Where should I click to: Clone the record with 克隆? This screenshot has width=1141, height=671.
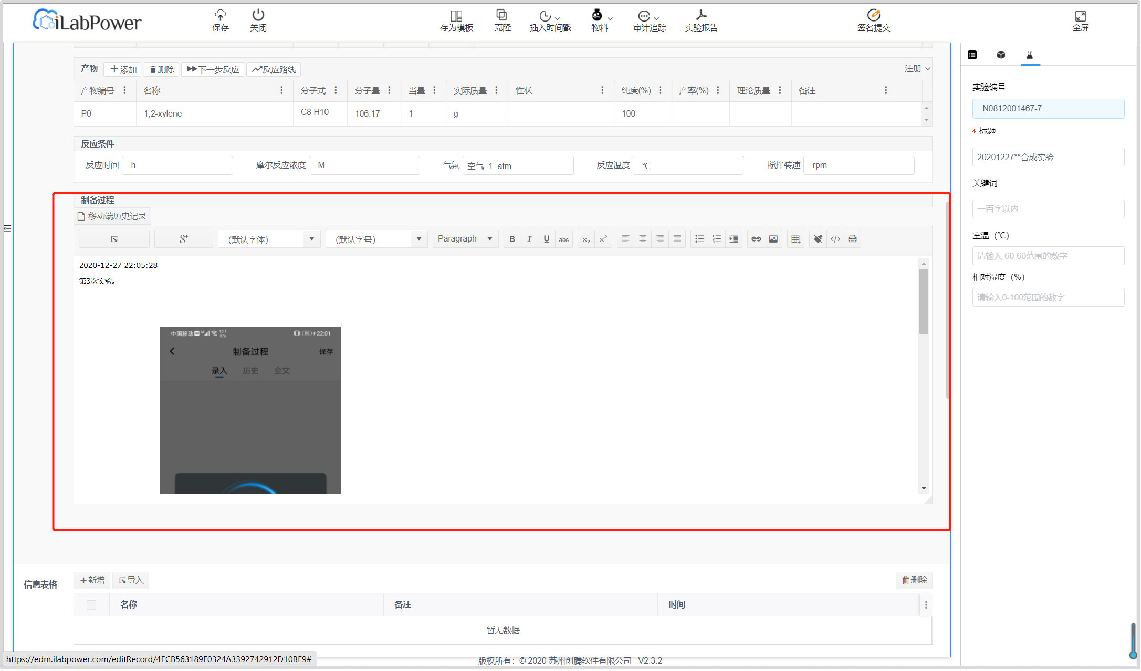click(x=502, y=20)
